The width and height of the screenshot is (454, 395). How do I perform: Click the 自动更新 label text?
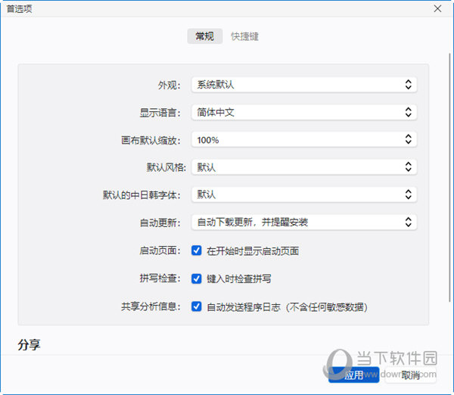[160, 222]
